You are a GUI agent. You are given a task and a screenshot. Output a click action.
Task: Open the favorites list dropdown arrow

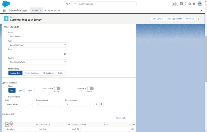pyautogui.click(x=177, y=4)
